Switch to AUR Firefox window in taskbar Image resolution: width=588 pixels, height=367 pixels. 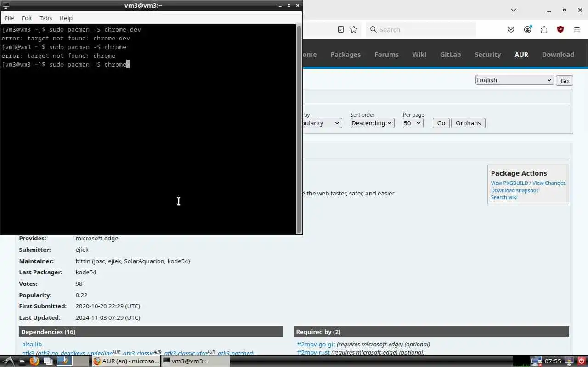point(126,361)
